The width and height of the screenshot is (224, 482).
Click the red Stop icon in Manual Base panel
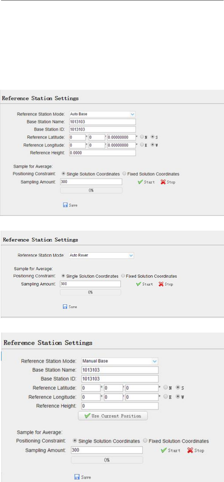tap(190, 450)
